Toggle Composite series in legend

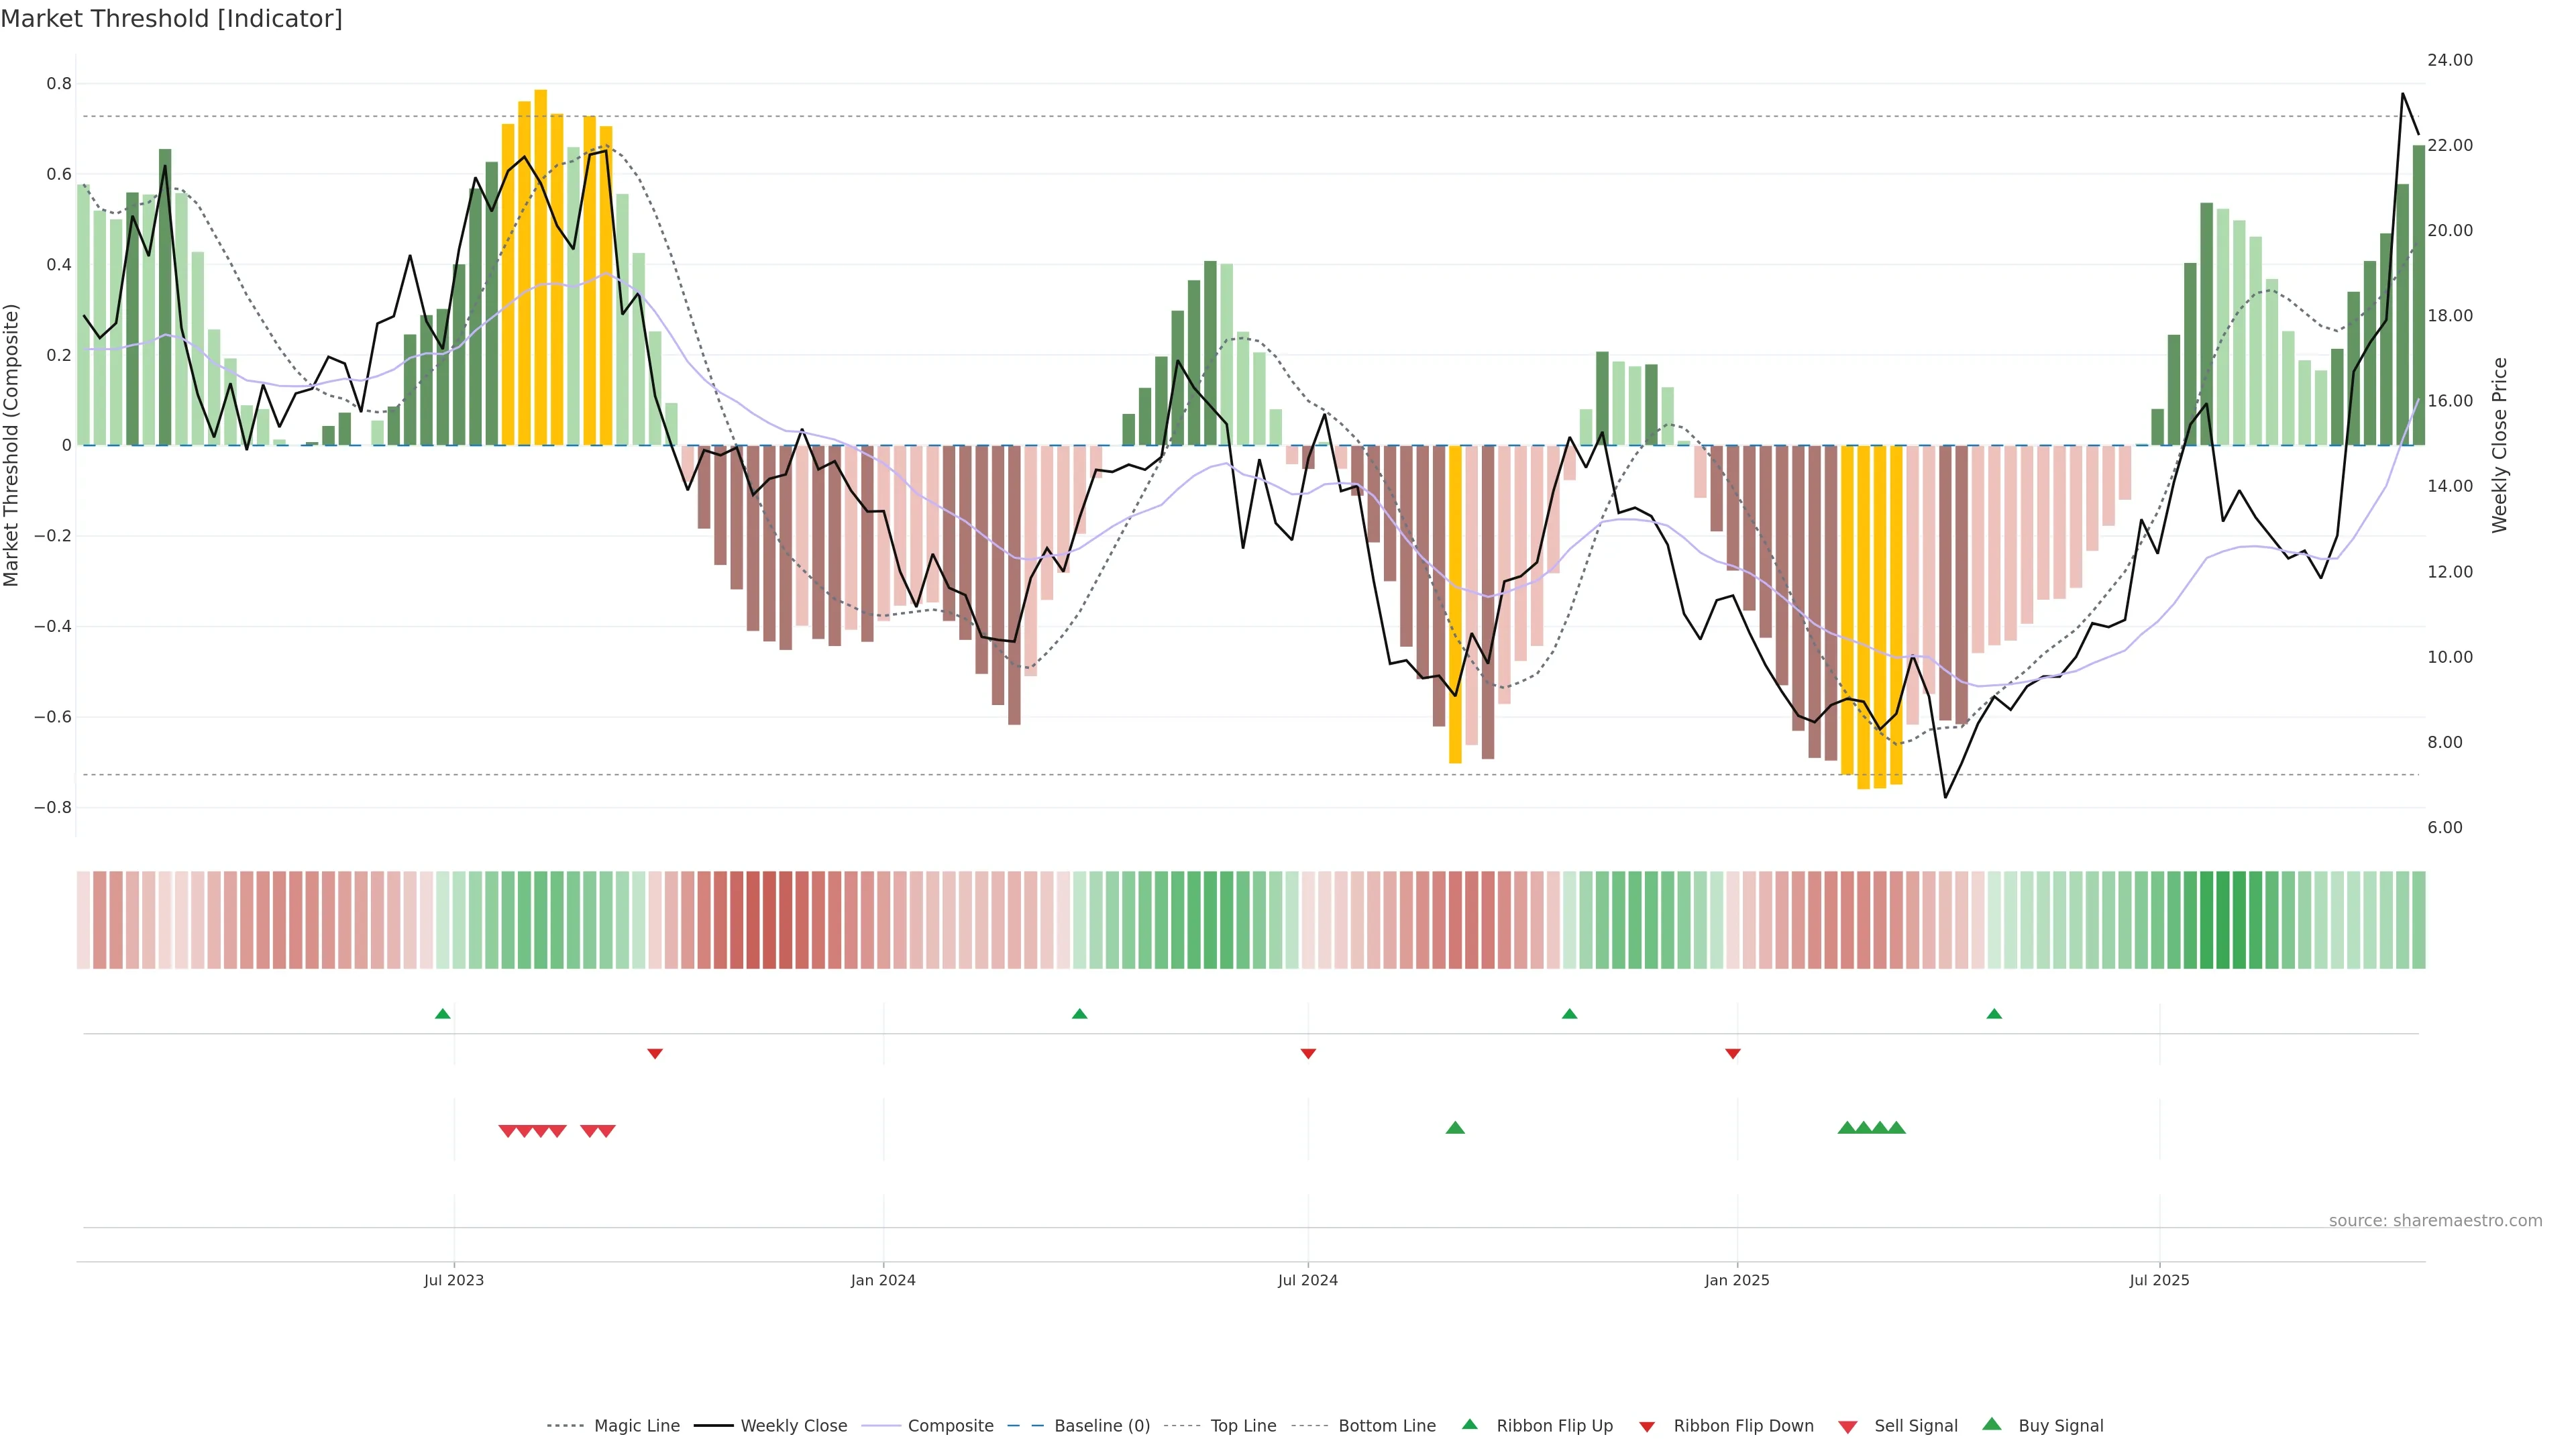tap(950, 1426)
